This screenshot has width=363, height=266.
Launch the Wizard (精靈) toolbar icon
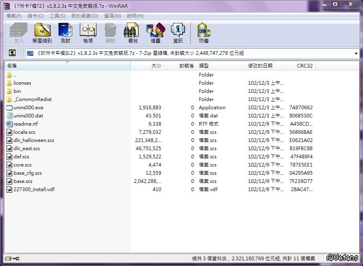point(155,33)
